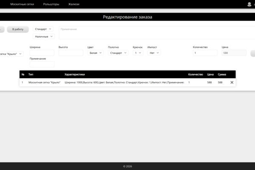Open Жалюзи menu item
Screen dimensions: 255x170
pyautogui.click(x=74, y=4)
